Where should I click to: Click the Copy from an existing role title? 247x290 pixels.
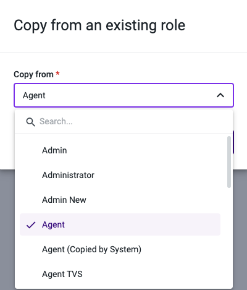(x=99, y=25)
